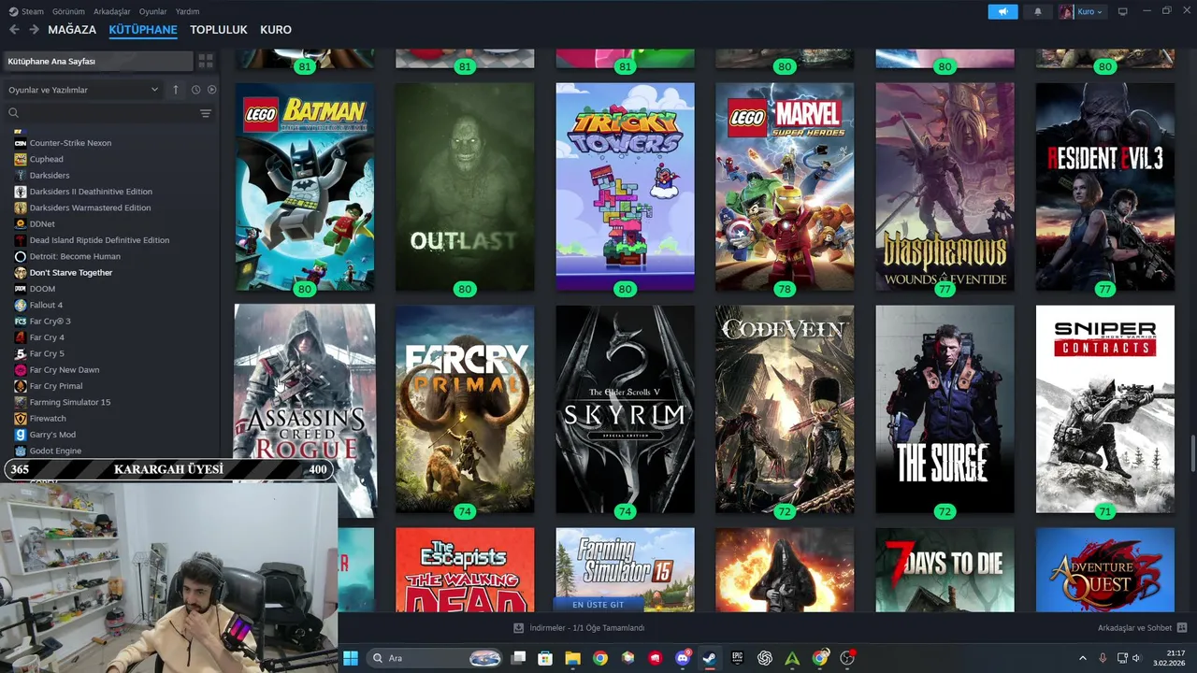The image size is (1197, 673).
Task: Click the Windows taskbar search box
Action: coord(435,658)
